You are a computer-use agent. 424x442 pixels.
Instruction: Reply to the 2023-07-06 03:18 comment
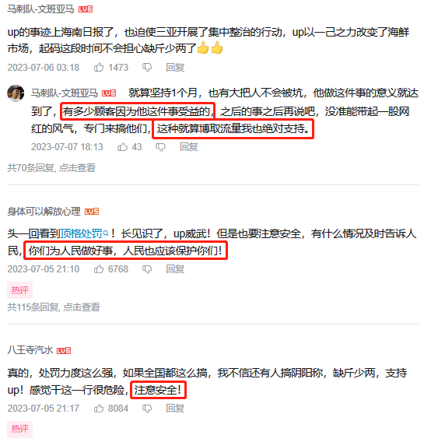(175, 68)
